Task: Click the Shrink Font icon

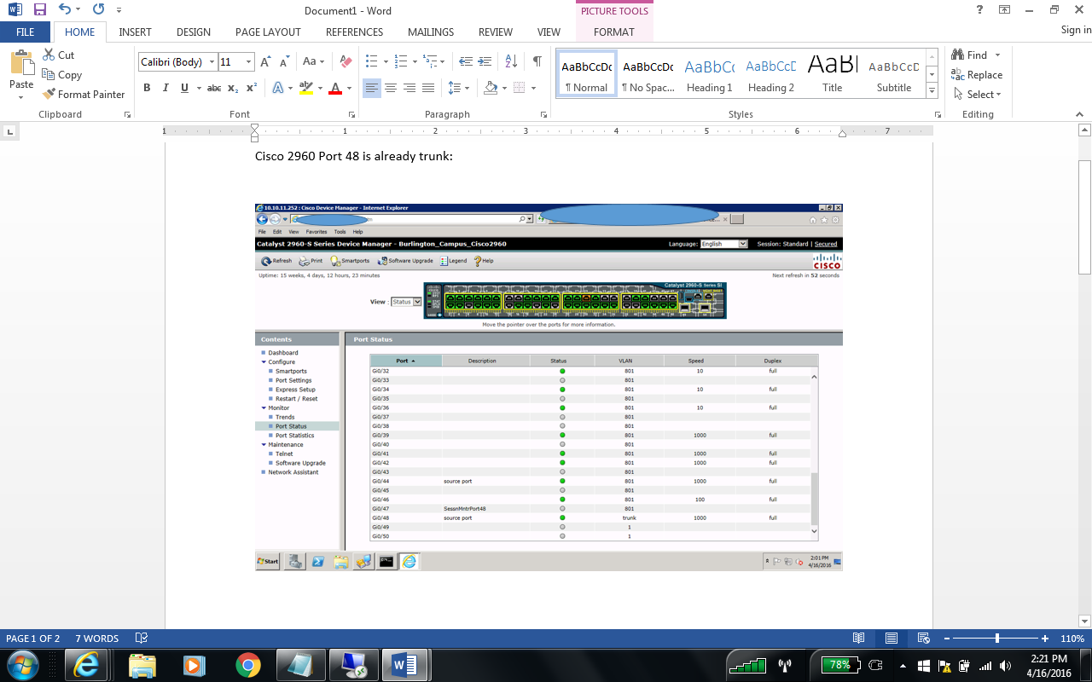Action: (x=285, y=61)
